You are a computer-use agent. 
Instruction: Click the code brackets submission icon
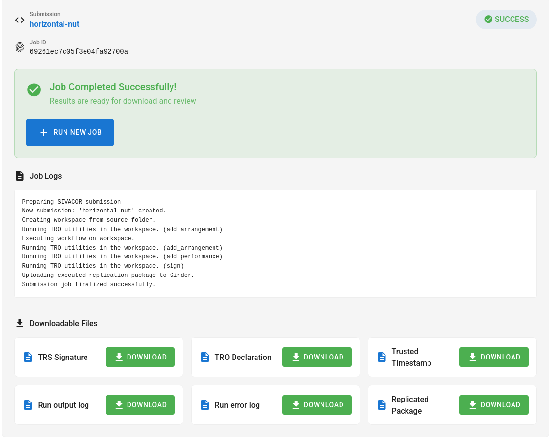[20, 20]
